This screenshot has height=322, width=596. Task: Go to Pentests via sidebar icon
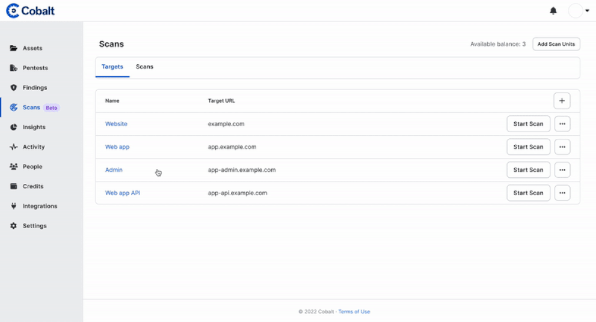point(13,68)
